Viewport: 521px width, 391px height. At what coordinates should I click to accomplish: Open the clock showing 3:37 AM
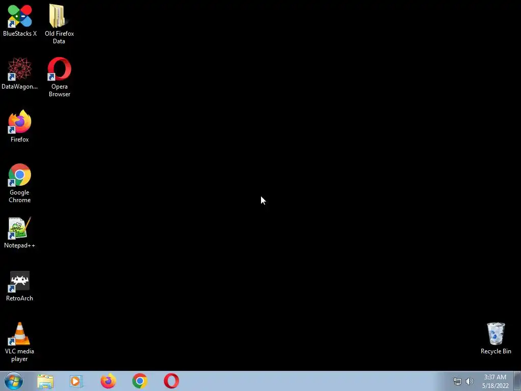495,381
